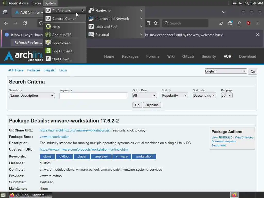Click the Firefox search box

pyautogui.click(x=185, y=23)
